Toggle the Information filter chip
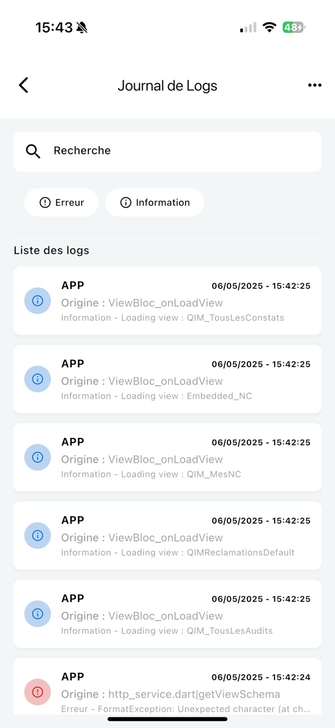 [x=155, y=203]
